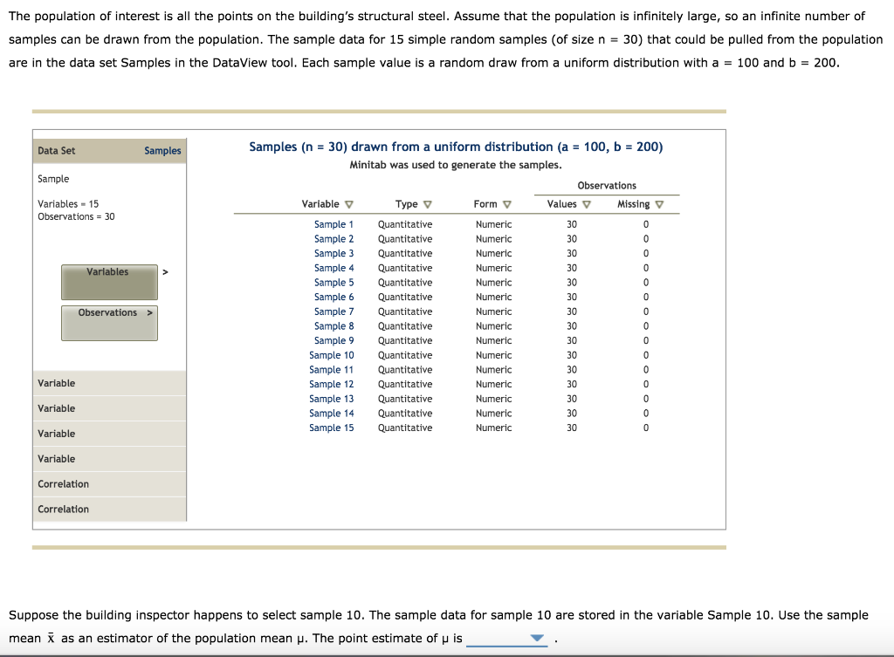894x657 pixels.
Task: Select the first Correlation panel row
Action: (109, 483)
